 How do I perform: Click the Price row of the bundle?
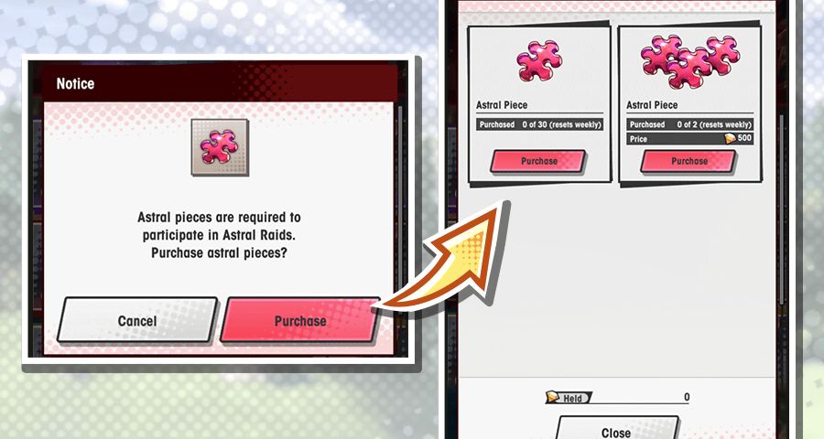(689, 139)
